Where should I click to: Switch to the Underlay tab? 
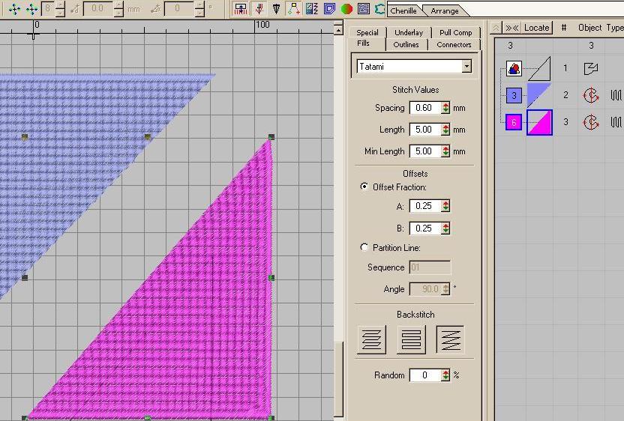pyautogui.click(x=409, y=32)
